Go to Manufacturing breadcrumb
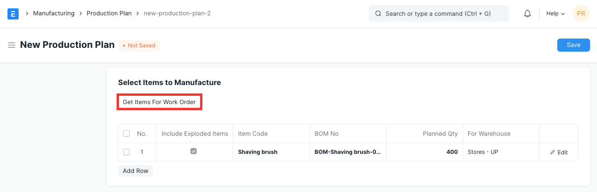Image resolution: width=597 pixels, height=192 pixels. click(x=54, y=13)
